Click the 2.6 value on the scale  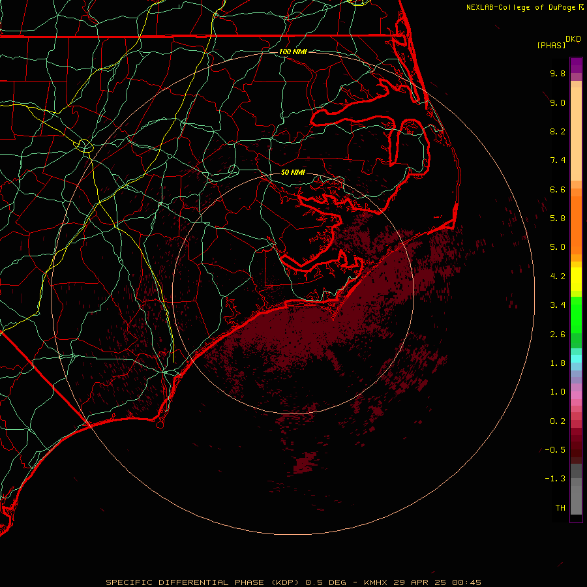pyautogui.click(x=558, y=335)
